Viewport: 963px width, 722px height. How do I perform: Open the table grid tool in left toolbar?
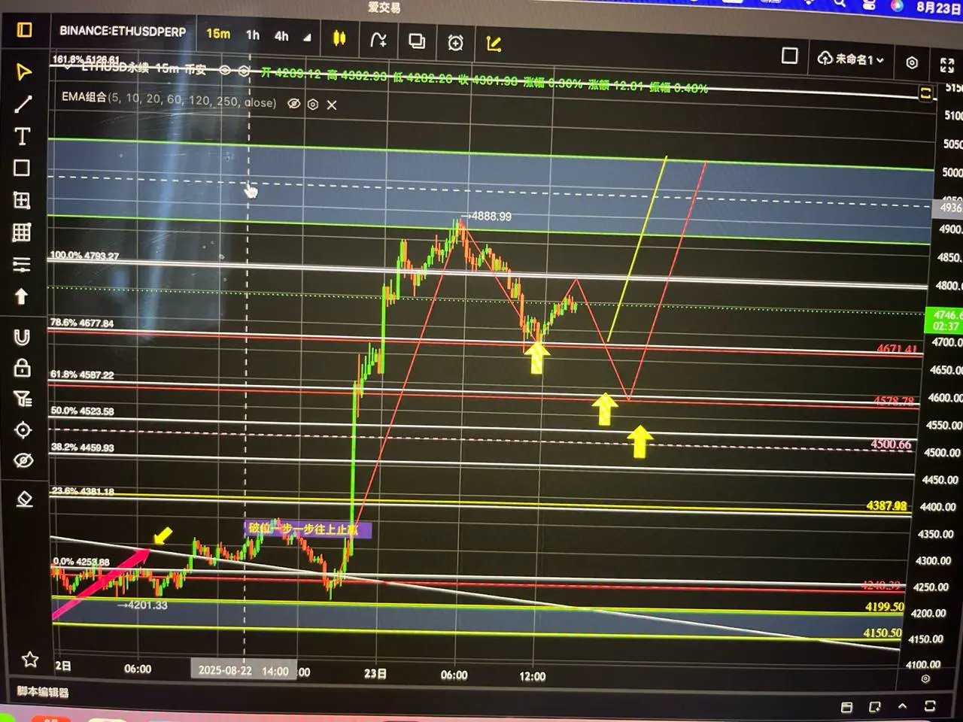point(22,232)
